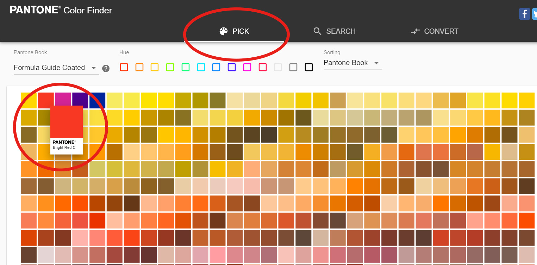This screenshot has height=265, width=537.
Task: Select the indigo hue checkbox
Action: 232,67
